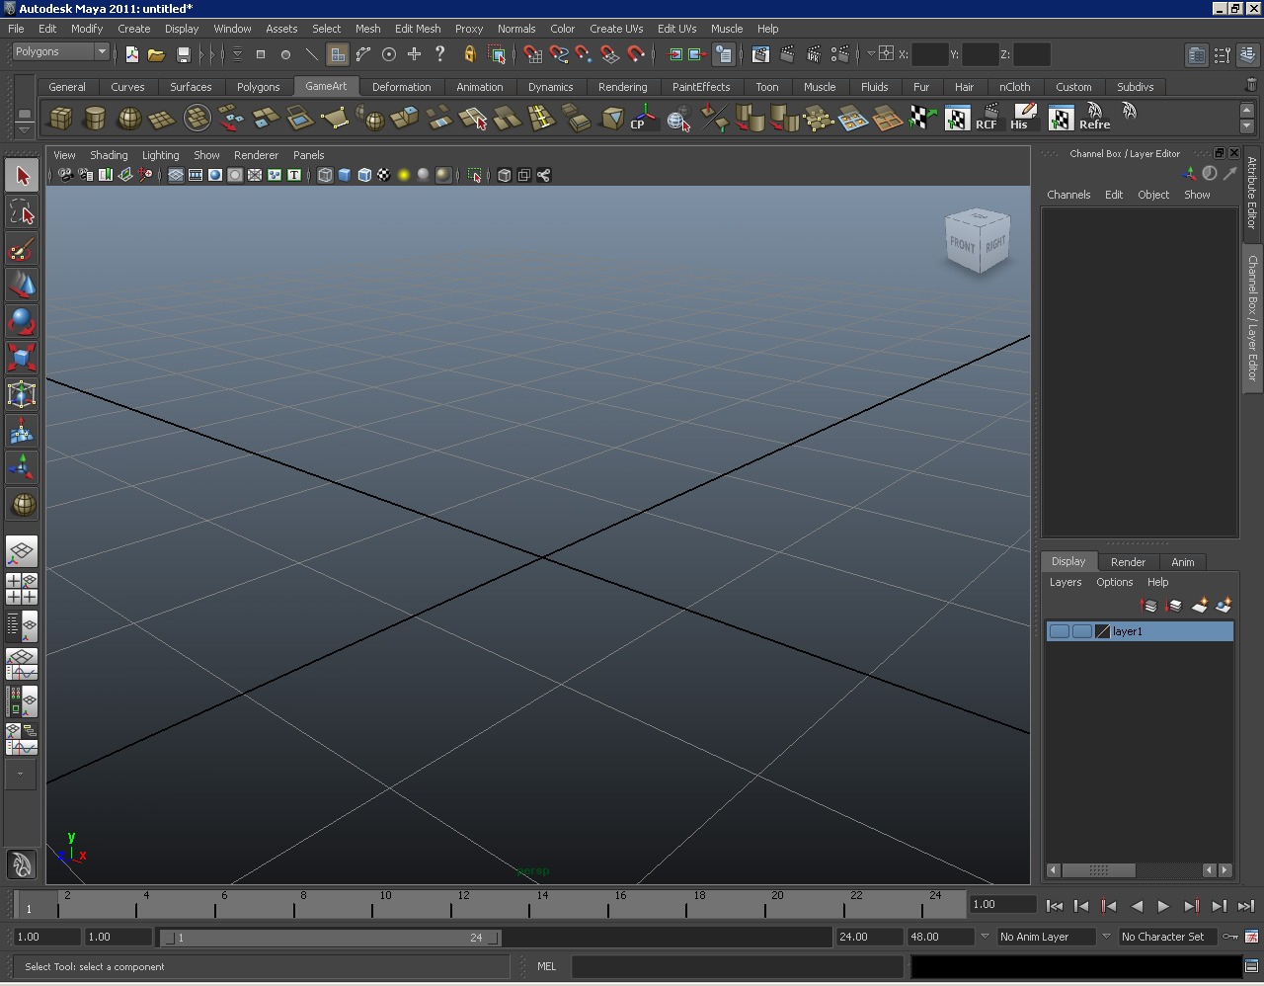Click the MEL command line label button
Image resolution: width=1264 pixels, height=986 pixels.
(546, 966)
